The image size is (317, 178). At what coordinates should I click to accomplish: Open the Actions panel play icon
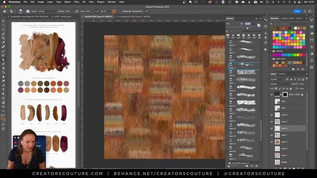pyautogui.click(x=265, y=49)
